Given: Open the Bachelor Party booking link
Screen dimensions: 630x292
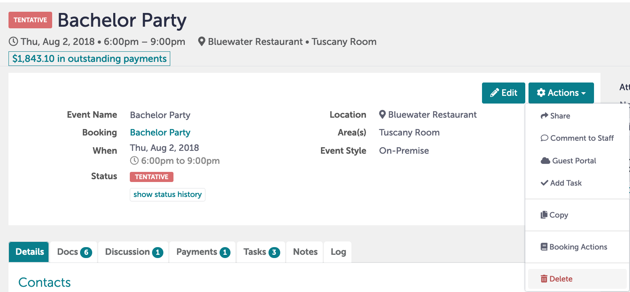Looking at the screenshot, I should pos(160,133).
